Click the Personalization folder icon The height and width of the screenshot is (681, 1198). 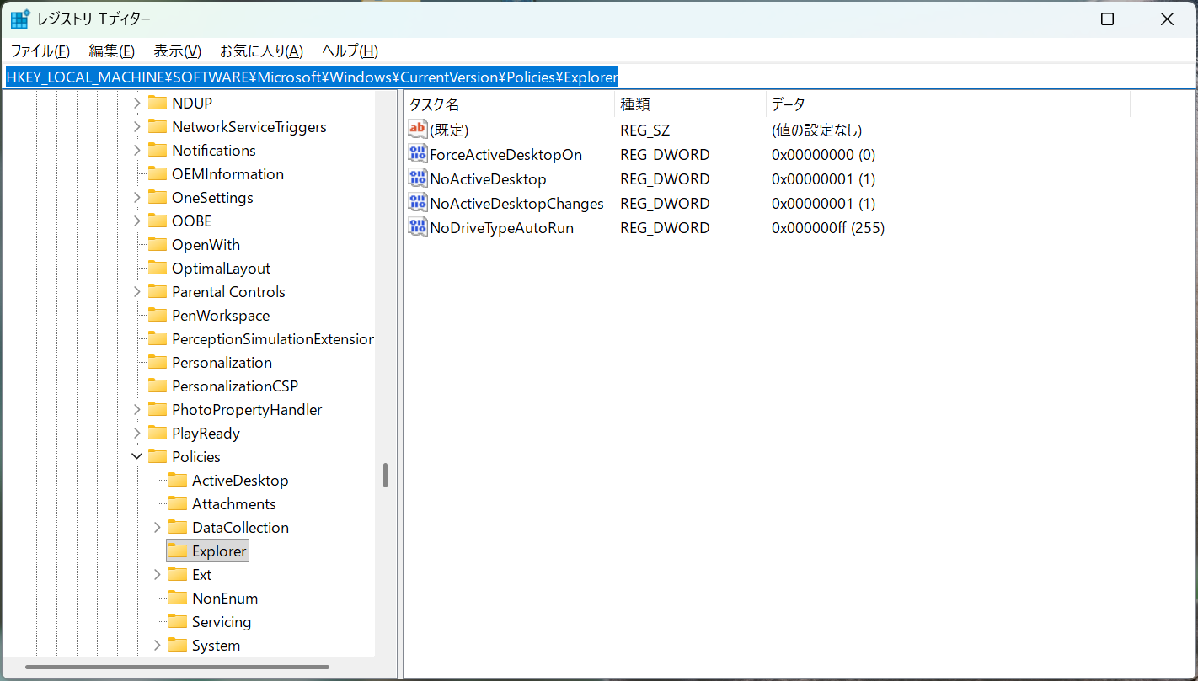tap(158, 362)
